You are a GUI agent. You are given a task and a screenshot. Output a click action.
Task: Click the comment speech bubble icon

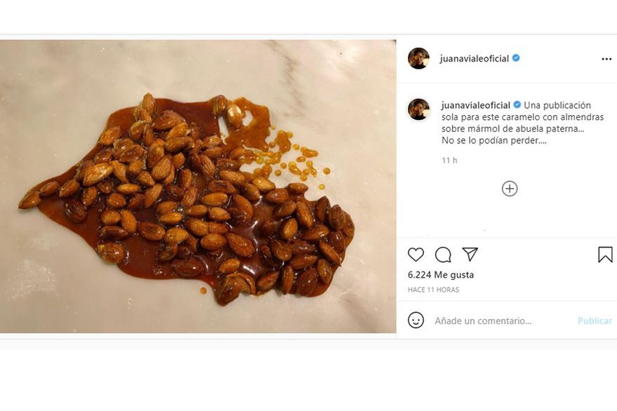[x=443, y=255]
